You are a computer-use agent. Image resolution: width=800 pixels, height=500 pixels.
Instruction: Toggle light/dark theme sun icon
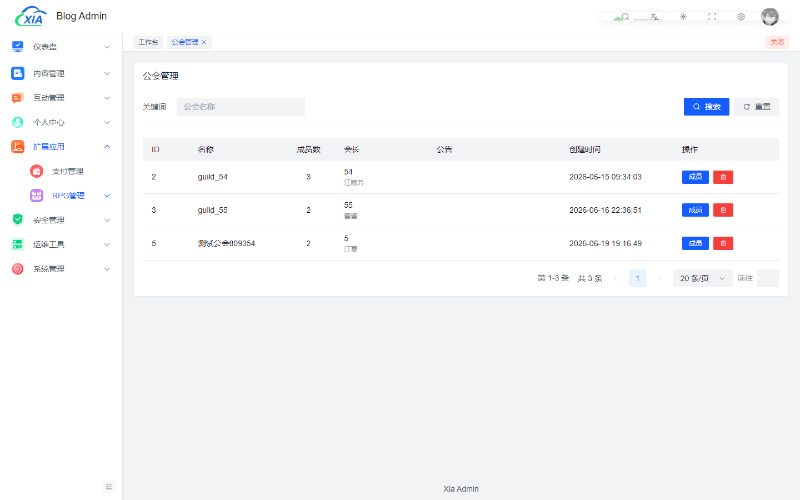click(683, 17)
